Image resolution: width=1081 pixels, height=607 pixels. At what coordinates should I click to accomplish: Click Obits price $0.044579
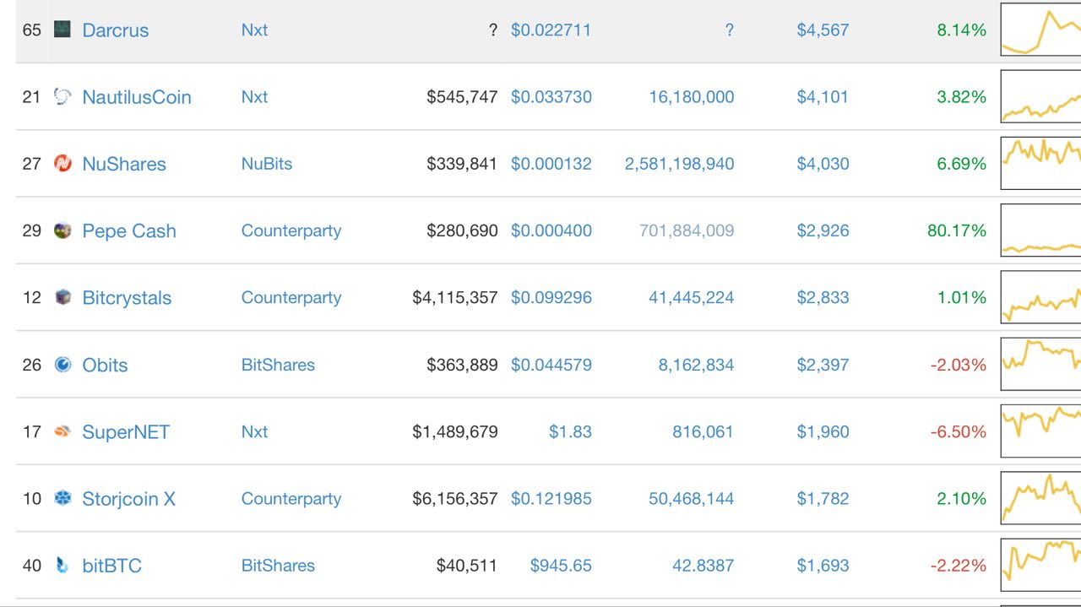[x=551, y=365]
